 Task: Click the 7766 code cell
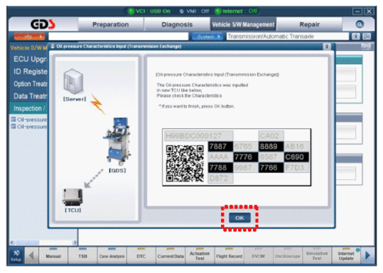click(271, 167)
